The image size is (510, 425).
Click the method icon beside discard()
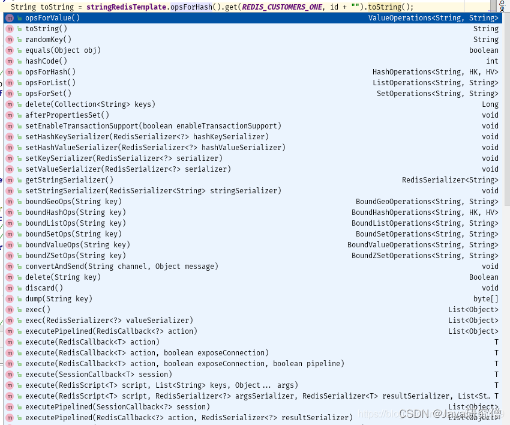[x=10, y=288]
